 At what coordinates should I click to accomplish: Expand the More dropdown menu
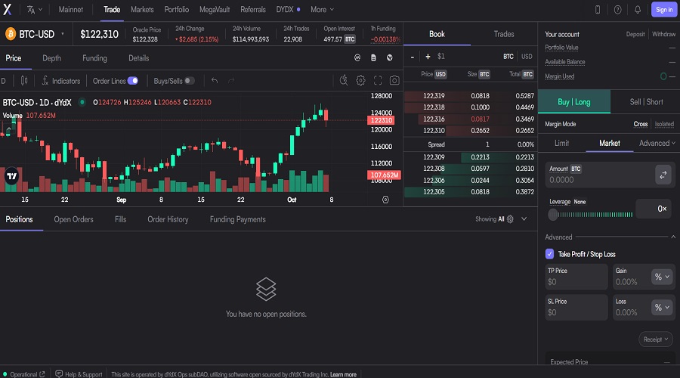pyautogui.click(x=322, y=9)
